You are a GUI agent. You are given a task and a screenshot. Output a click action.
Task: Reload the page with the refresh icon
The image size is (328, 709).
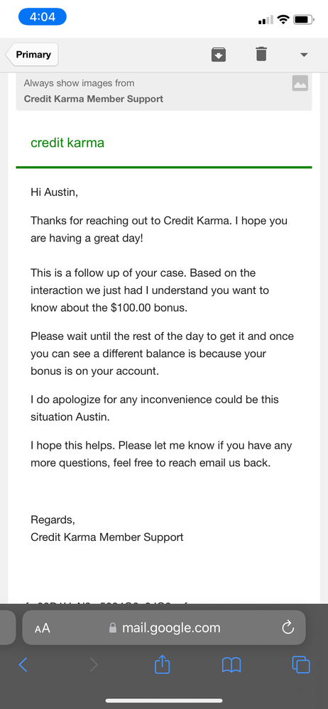click(288, 627)
